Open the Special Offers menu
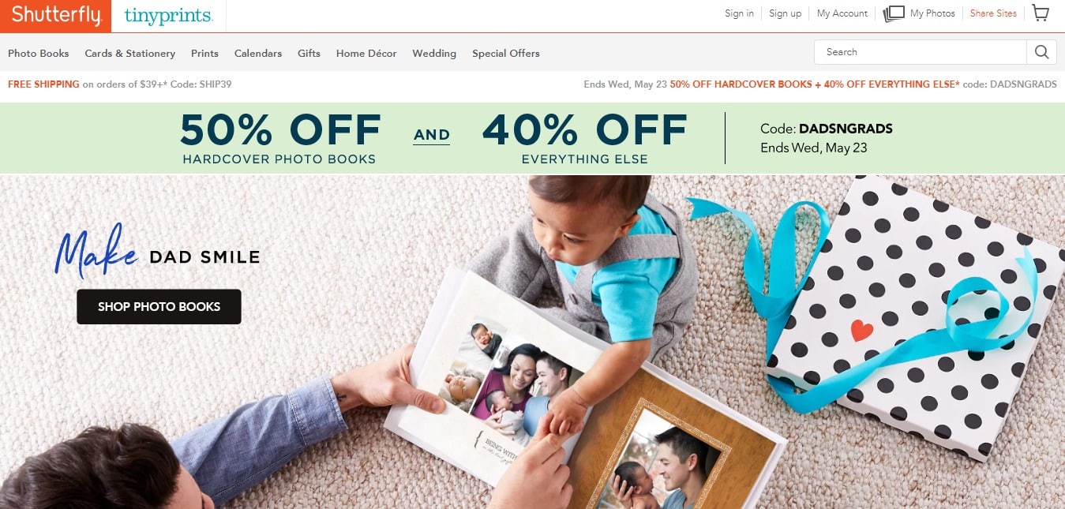1065x509 pixels. pyautogui.click(x=506, y=54)
